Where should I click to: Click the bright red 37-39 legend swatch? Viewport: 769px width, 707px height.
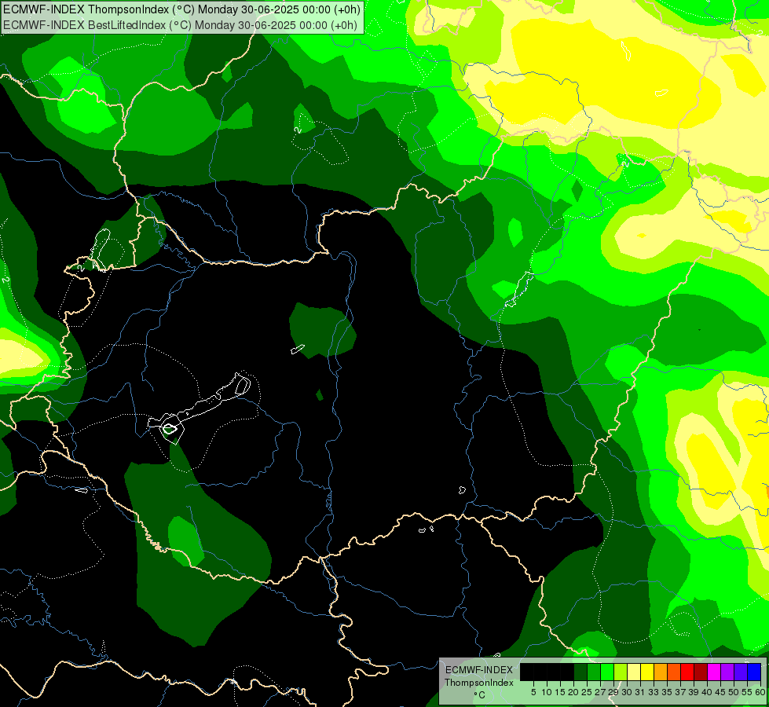(687, 672)
